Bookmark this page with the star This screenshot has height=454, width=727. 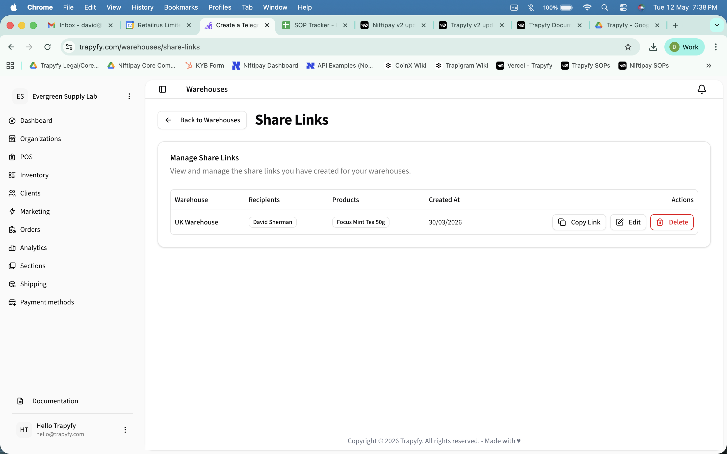pos(628,47)
